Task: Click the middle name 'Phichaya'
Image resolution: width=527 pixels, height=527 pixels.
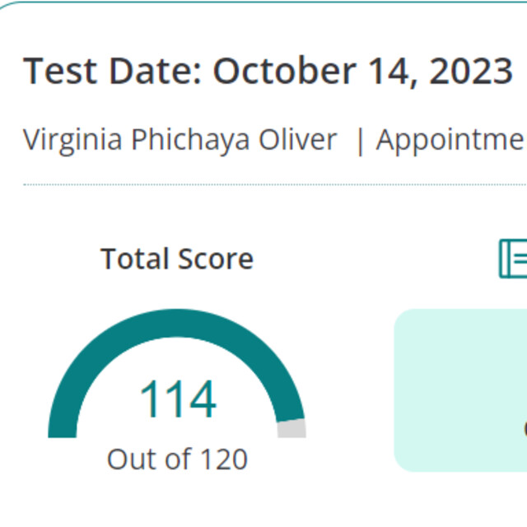Action: (x=190, y=140)
